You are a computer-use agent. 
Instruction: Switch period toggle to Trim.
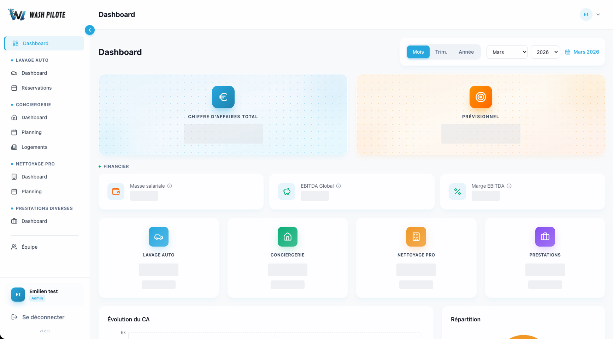click(441, 52)
